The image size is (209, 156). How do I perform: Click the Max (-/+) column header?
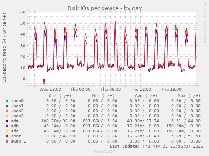click(x=189, y=96)
